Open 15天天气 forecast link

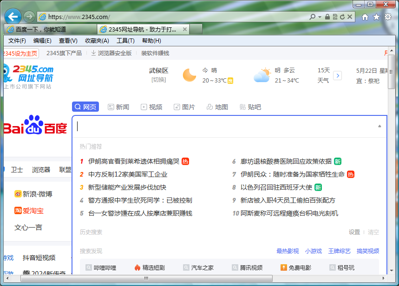coord(323,75)
